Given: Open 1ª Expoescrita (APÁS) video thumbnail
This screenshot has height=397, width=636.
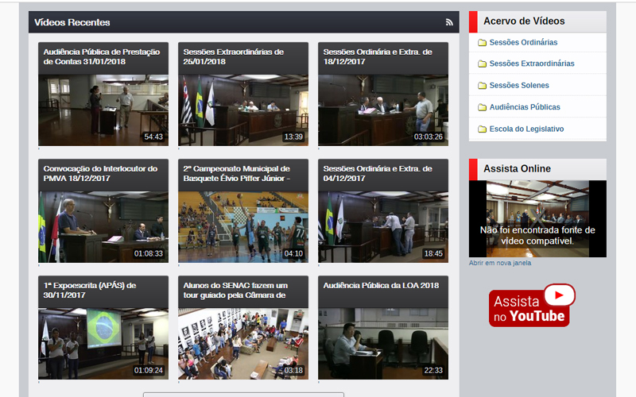Looking at the screenshot, I should [103, 344].
